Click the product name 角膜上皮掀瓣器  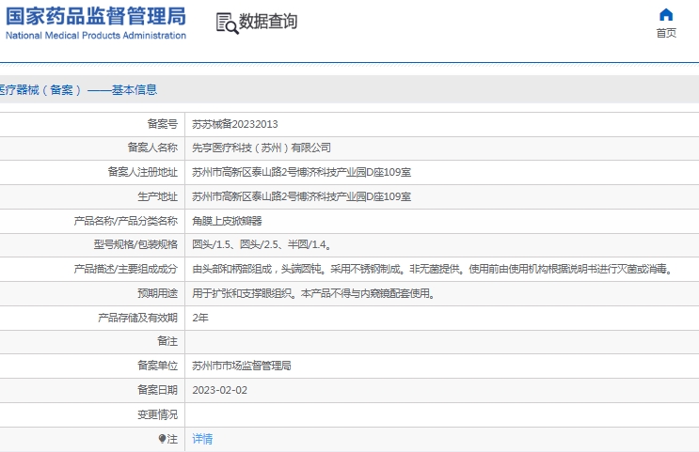click(x=227, y=221)
